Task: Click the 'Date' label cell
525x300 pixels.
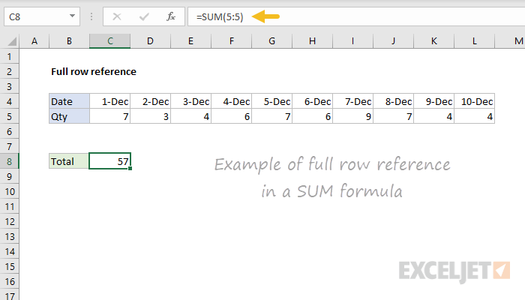Action: (x=69, y=101)
